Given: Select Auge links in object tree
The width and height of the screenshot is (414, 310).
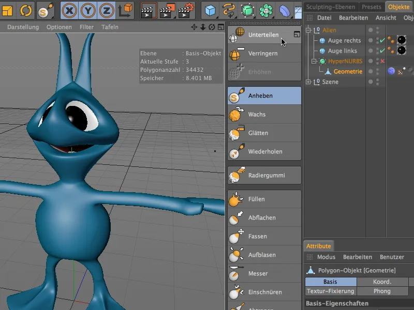Looking at the screenshot, I should point(342,51).
